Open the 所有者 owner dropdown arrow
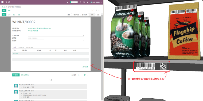 pyautogui.click(x=84, y=41)
